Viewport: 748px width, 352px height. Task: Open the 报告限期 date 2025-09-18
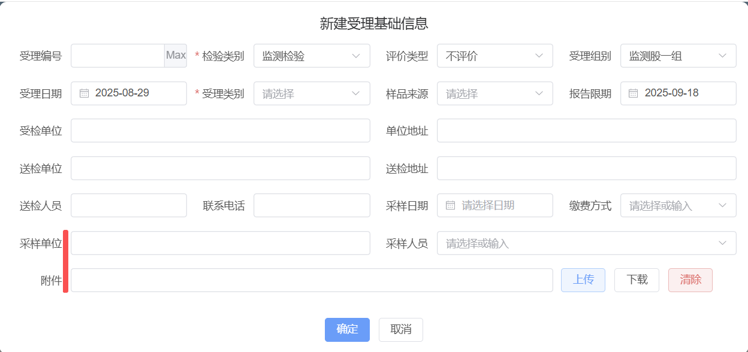click(x=678, y=93)
